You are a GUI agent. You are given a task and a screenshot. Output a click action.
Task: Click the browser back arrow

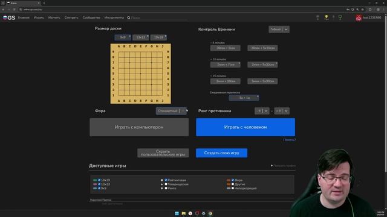[3, 10]
